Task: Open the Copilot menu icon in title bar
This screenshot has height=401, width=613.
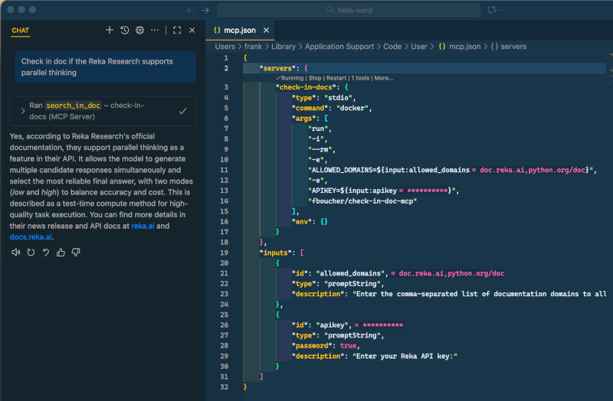Action: (x=492, y=10)
